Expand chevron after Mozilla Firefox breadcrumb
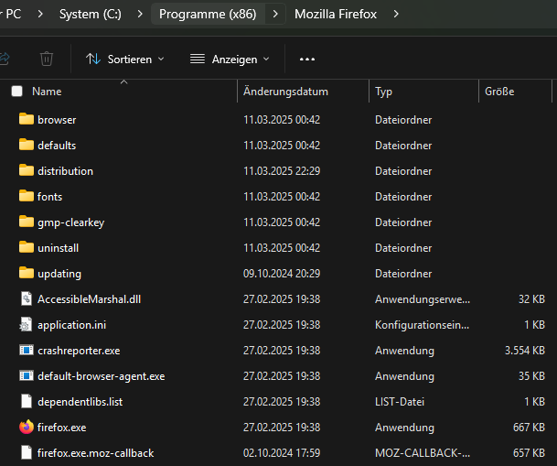The height and width of the screenshot is (466, 557). pyautogui.click(x=396, y=14)
